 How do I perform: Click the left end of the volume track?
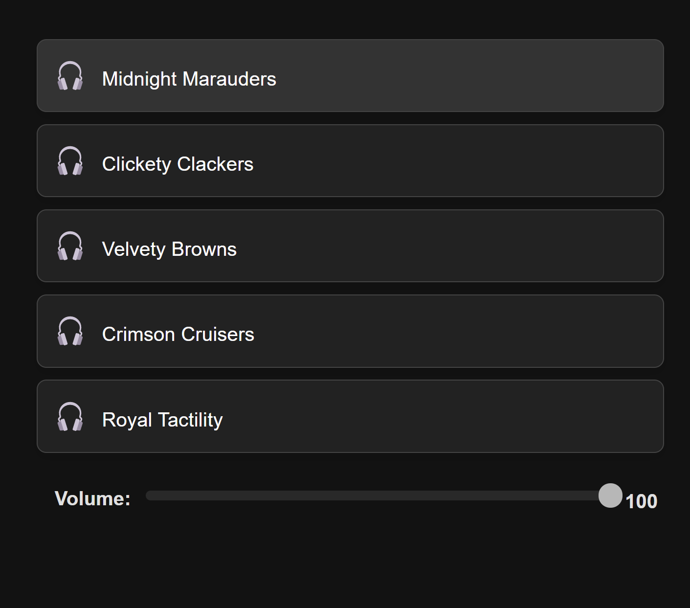click(149, 495)
